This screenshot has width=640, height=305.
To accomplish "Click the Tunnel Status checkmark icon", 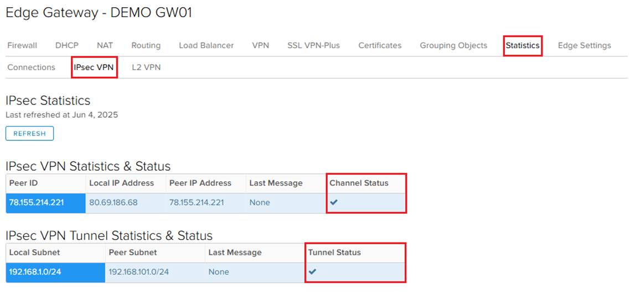I will click(x=313, y=271).
